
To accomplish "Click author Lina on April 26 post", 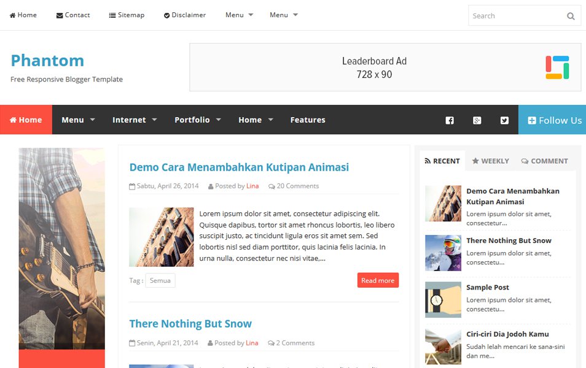I will 252,186.
